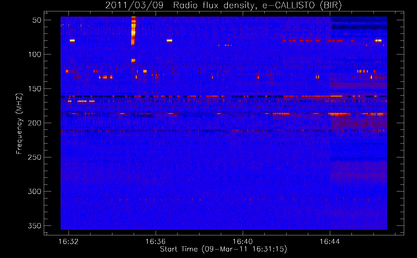Image resolution: width=417 pixels, height=258 pixels.
Task: Click the "16:44" time tick label
Action: click(x=330, y=242)
